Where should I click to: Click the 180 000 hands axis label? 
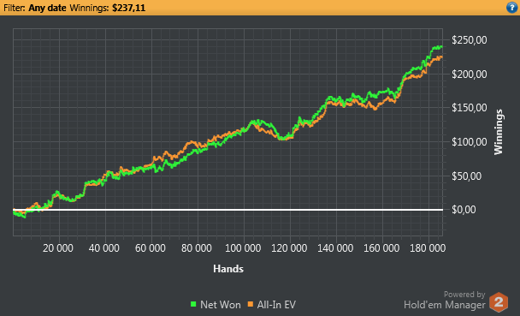(428, 248)
